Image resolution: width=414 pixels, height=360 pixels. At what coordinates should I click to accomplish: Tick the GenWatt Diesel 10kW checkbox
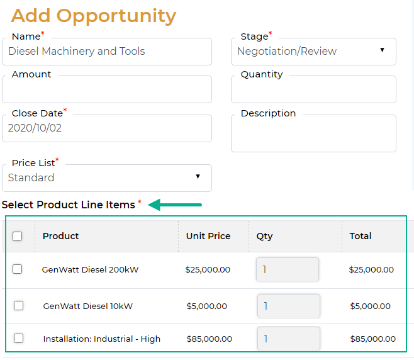pyautogui.click(x=19, y=306)
